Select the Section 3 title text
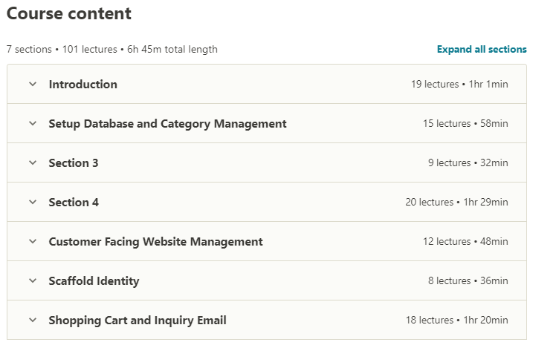 click(74, 162)
